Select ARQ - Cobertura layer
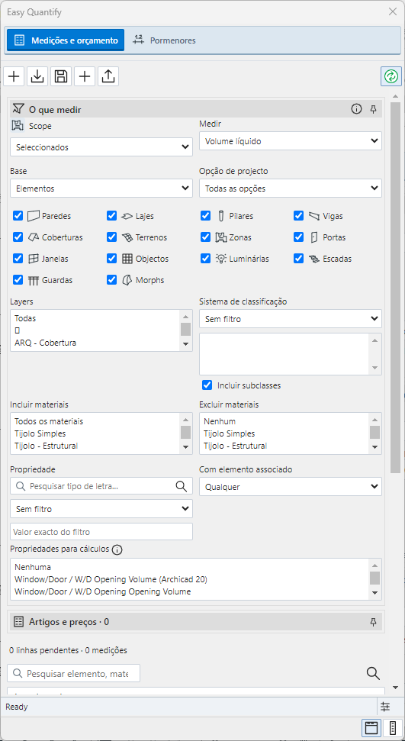 coord(96,343)
